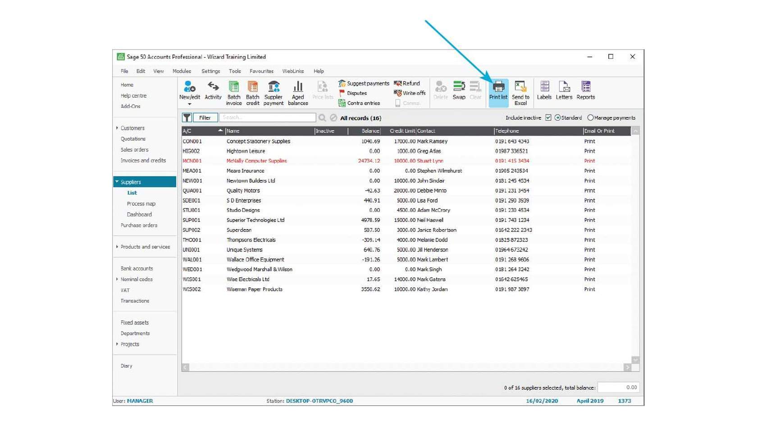This screenshot has width=757, height=426.
Task: Open the Price lists tool
Action: (x=323, y=91)
